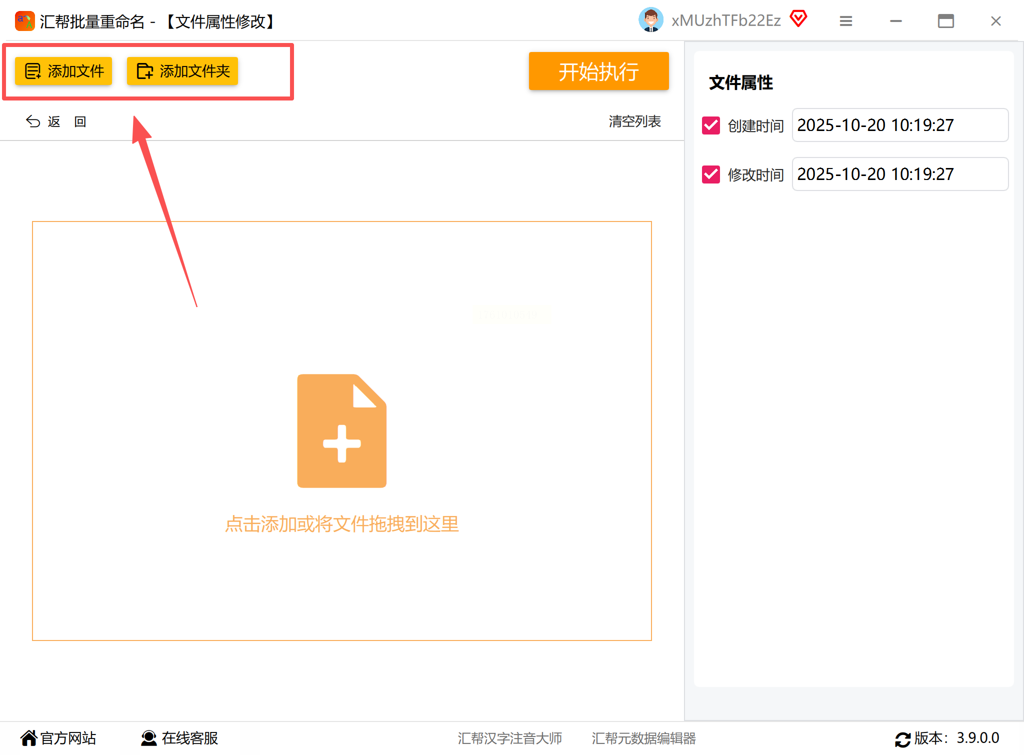
Task: Open the official website home icon
Action: tap(28, 738)
